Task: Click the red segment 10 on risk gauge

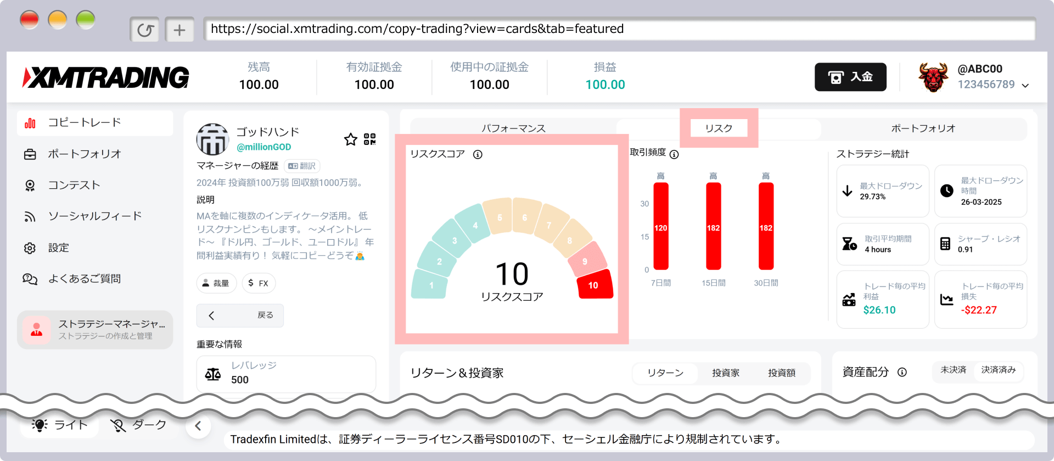Action: (594, 285)
